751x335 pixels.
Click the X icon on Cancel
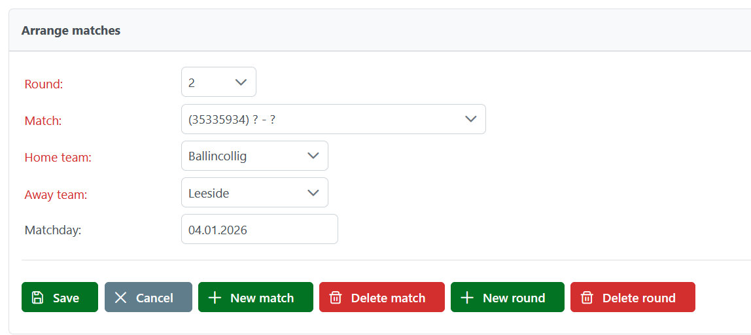point(120,298)
